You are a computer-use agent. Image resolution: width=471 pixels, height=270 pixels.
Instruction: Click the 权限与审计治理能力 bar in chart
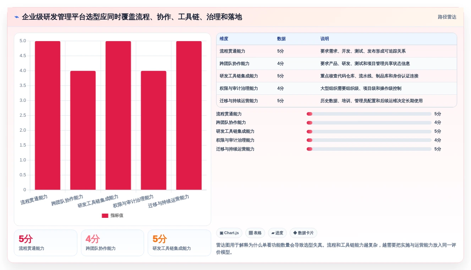pyautogui.click(x=153, y=130)
